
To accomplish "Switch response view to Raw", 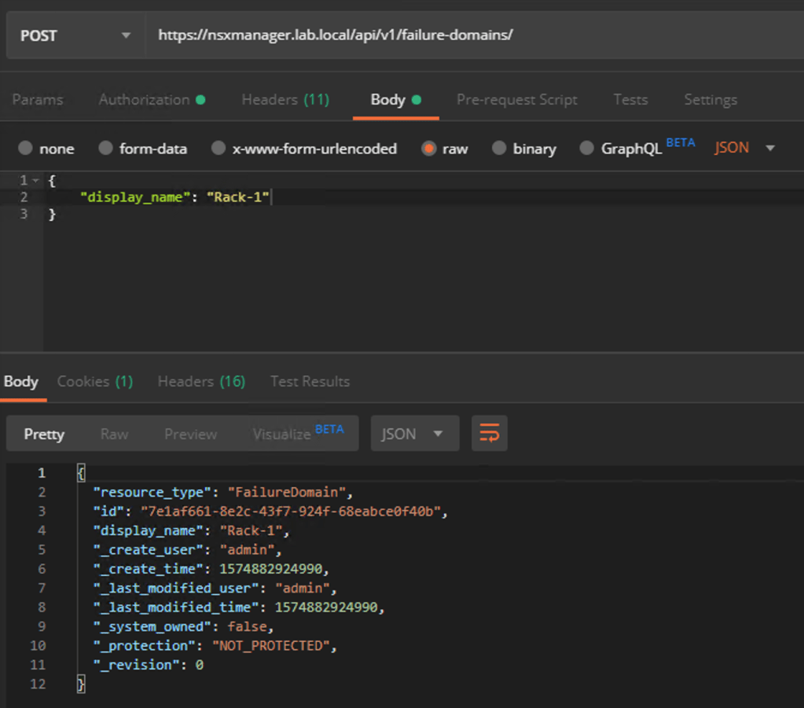I will [114, 433].
